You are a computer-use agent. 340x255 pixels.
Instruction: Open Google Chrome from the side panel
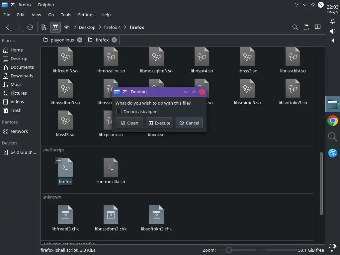[332, 121]
